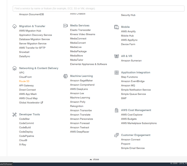Click the Networking & Content Delivery icon
The image size is (187, 166).
pyautogui.click(x=14, y=68)
